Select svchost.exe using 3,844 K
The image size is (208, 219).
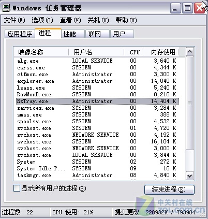(97, 155)
